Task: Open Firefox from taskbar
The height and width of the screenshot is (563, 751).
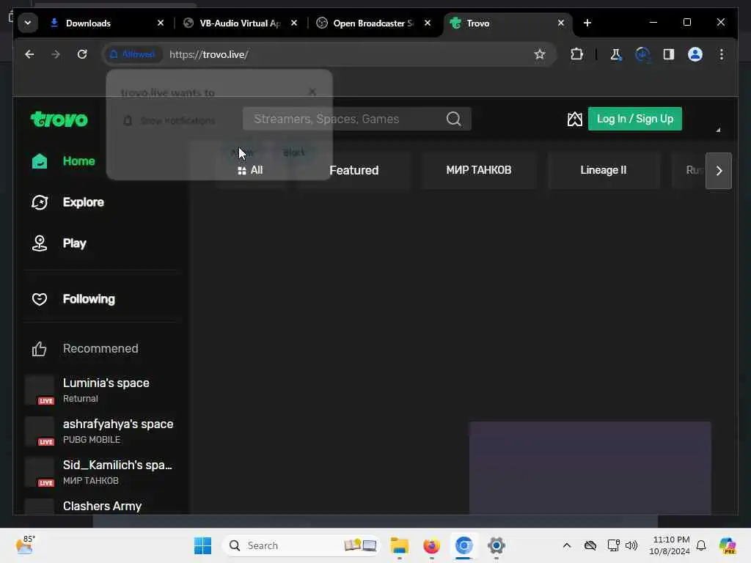Action: (431, 545)
